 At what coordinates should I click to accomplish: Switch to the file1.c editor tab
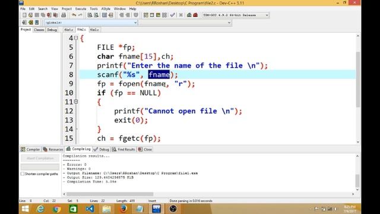tap(69, 30)
